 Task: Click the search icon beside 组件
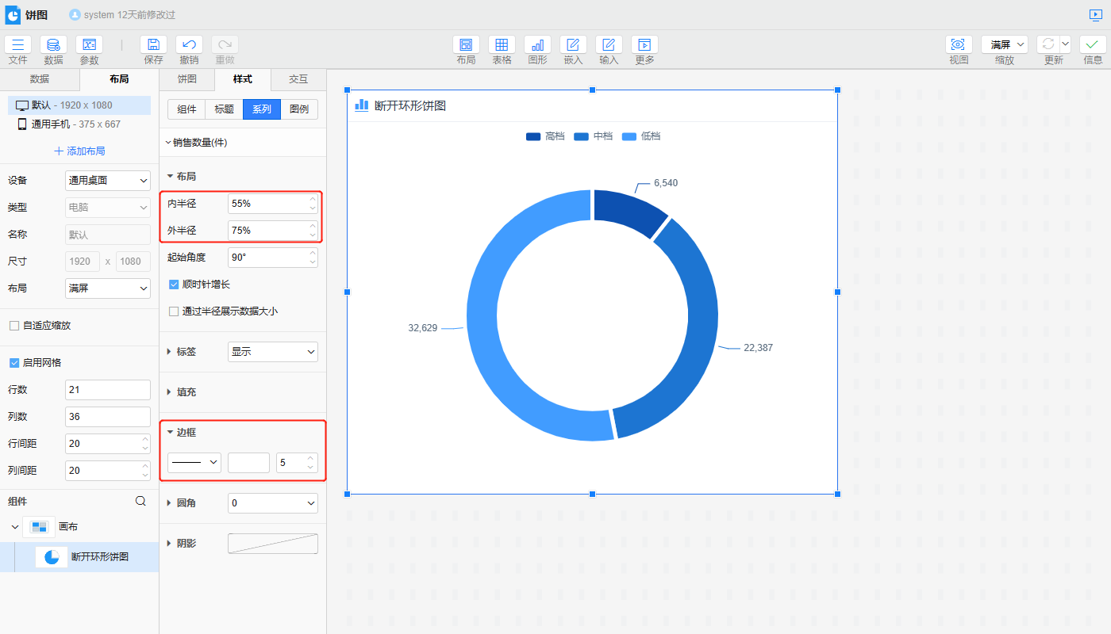pos(140,501)
